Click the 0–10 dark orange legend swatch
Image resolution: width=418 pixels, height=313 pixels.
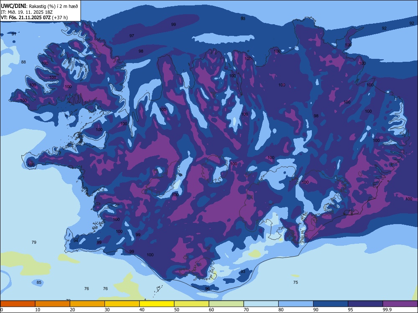pos(18,304)
